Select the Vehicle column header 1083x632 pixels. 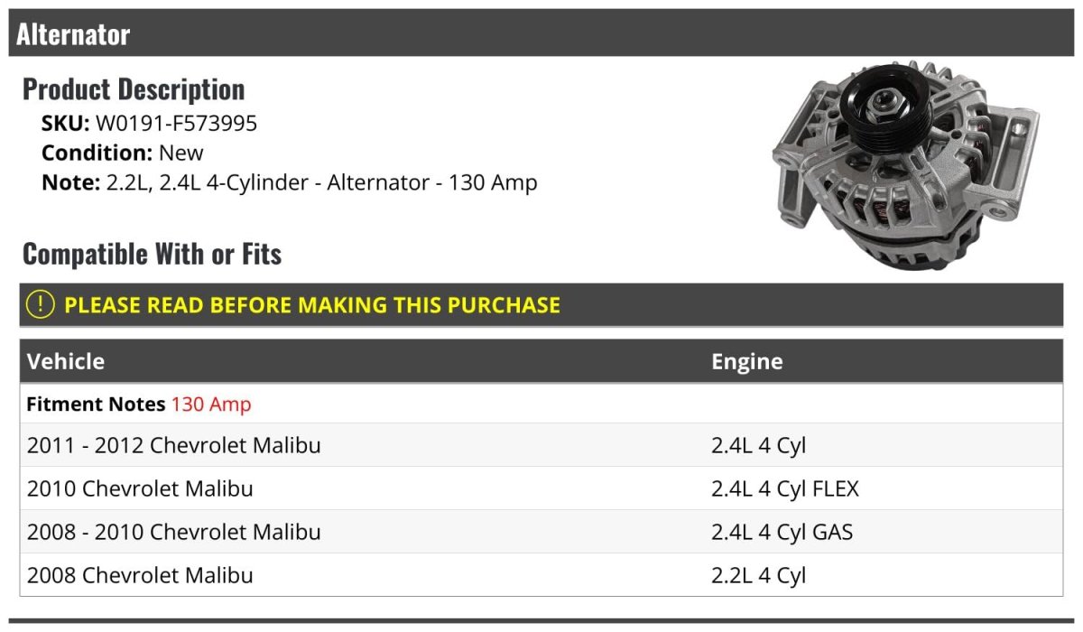66,362
